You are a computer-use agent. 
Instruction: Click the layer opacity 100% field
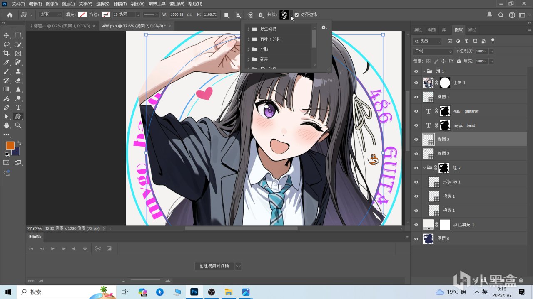click(x=481, y=51)
